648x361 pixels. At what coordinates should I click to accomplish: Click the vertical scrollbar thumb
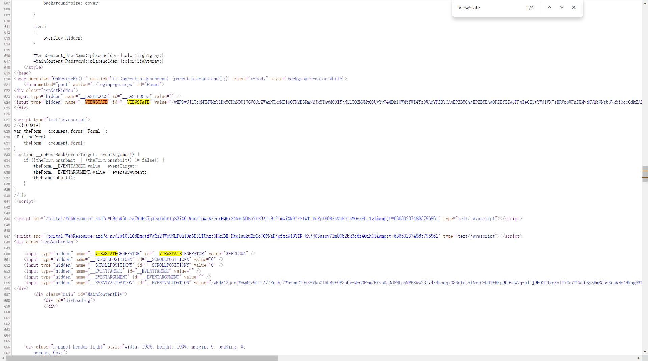[x=645, y=174]
